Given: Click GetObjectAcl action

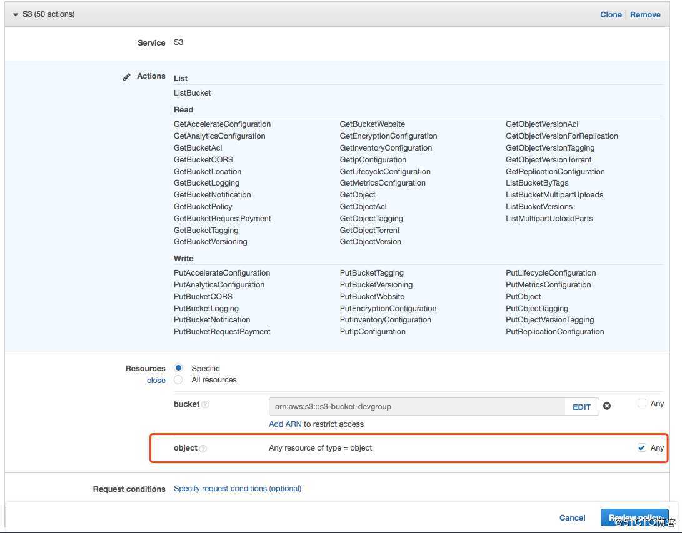Looking at the screenshot, I should tap(363, 206).
